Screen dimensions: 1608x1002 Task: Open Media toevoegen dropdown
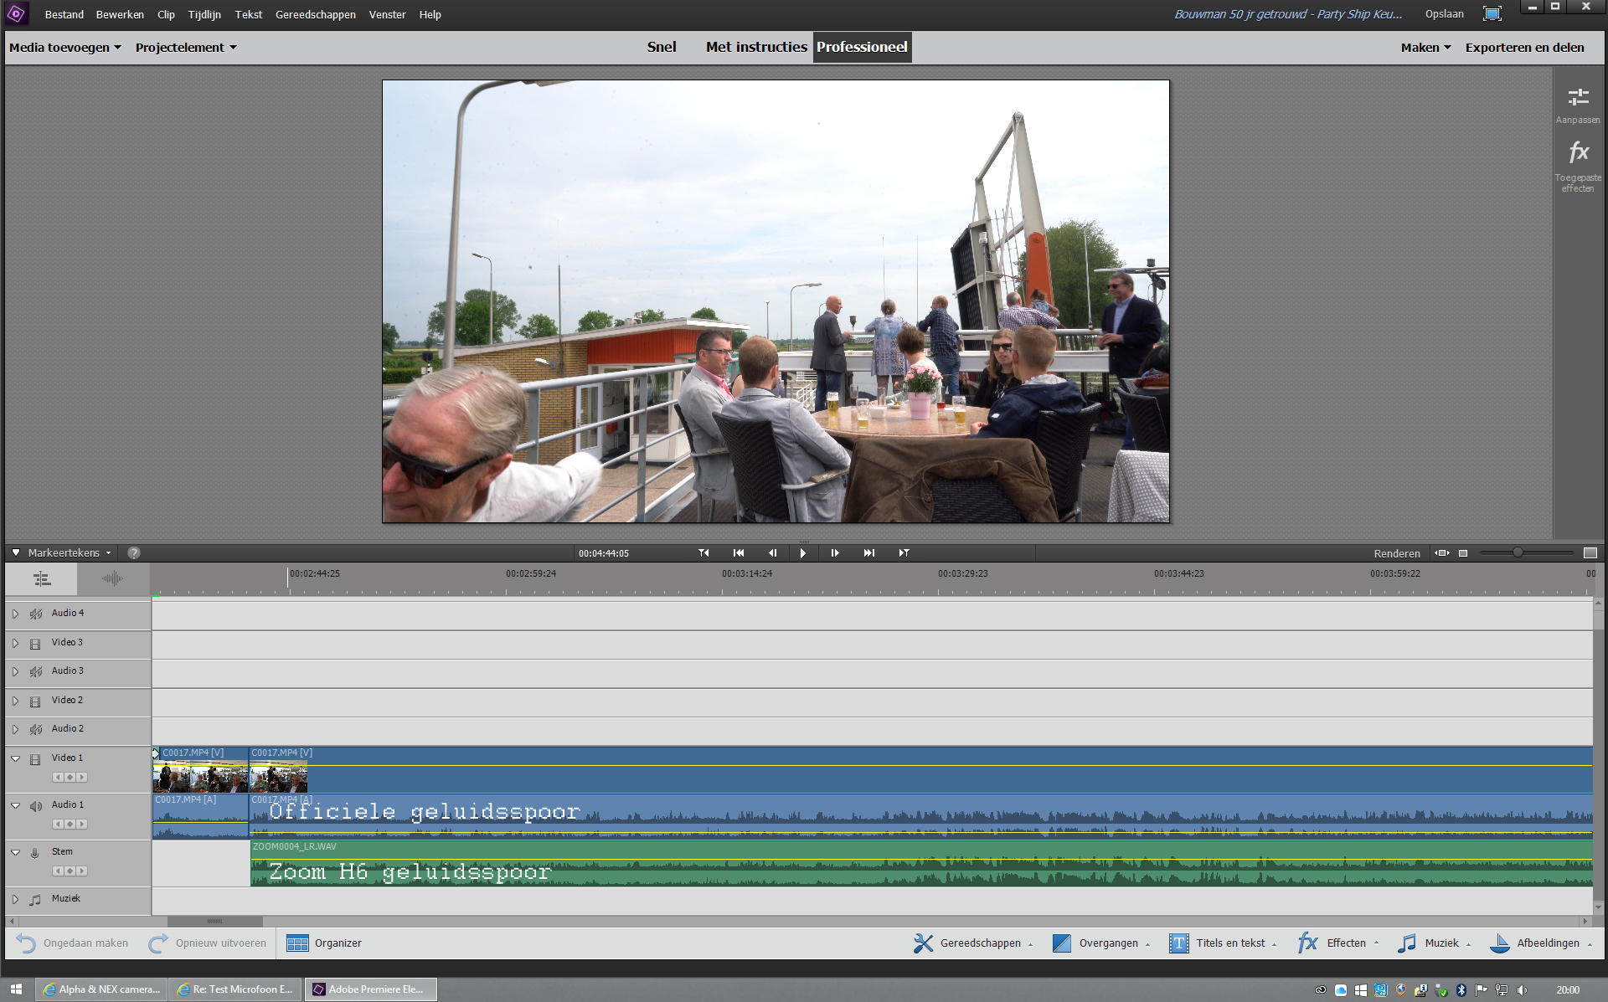coord(65,48)
